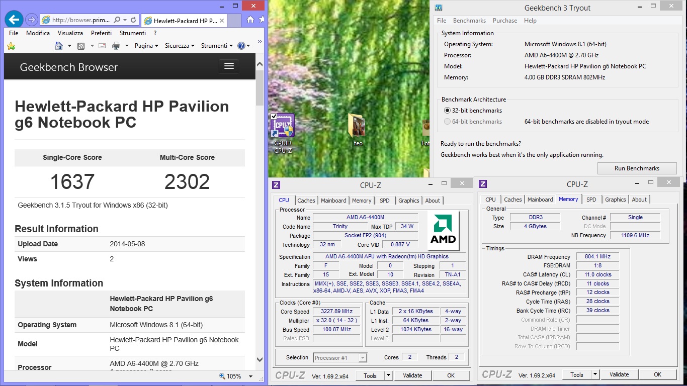Image resolution: width=687 pixels, height=386 pixels.
Task: Switch to SPD tab in right CPU-Z
Action: coord(591,200)
